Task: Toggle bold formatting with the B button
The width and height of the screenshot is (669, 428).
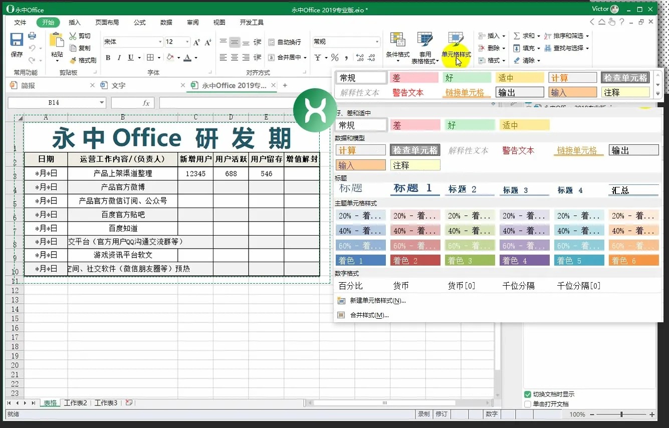Action: (x=107, y=58)
